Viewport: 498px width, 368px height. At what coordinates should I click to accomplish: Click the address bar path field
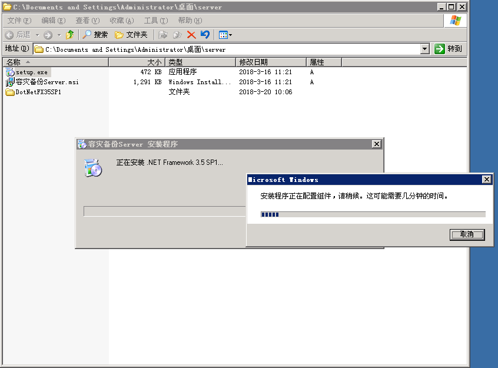(x=230, y=49)
